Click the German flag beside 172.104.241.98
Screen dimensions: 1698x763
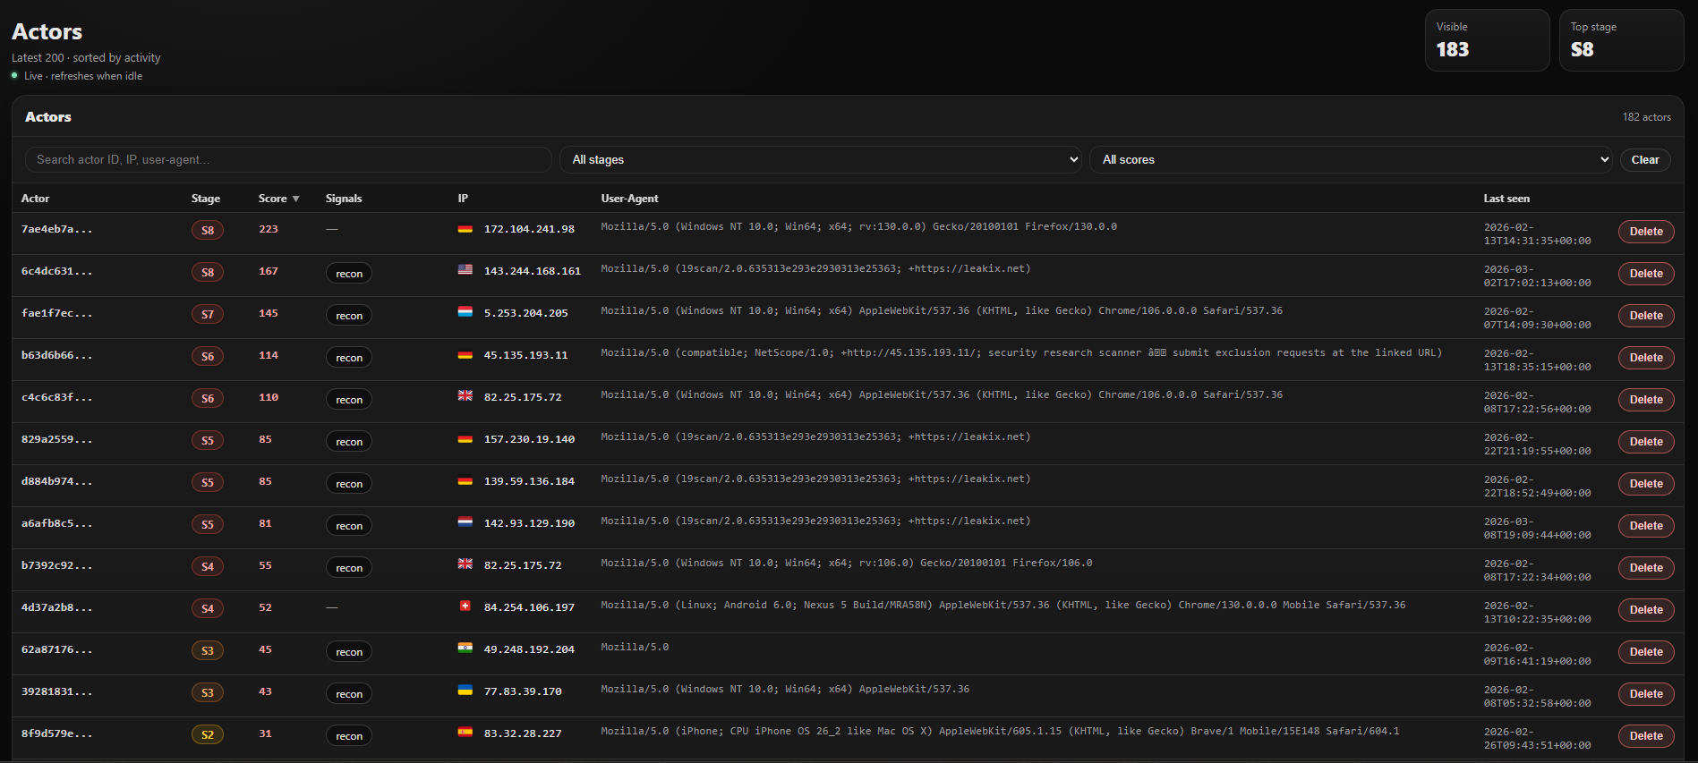pyautogui.click(x=465, y=229)
